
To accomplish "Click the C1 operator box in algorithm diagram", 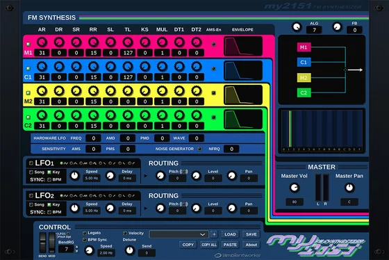I will [304, 62].
